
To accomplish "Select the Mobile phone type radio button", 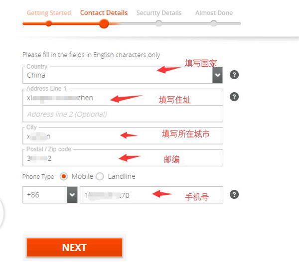I will 64,176.
